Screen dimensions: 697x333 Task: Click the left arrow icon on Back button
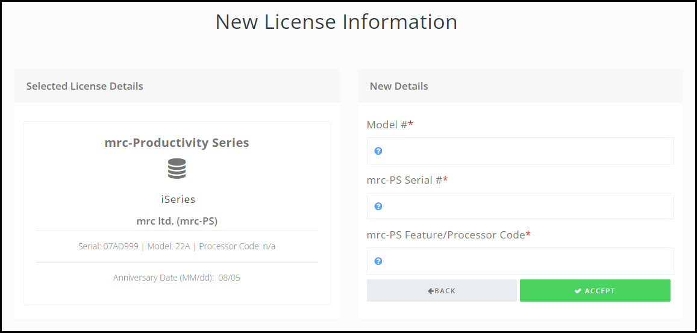click(430, 291)
